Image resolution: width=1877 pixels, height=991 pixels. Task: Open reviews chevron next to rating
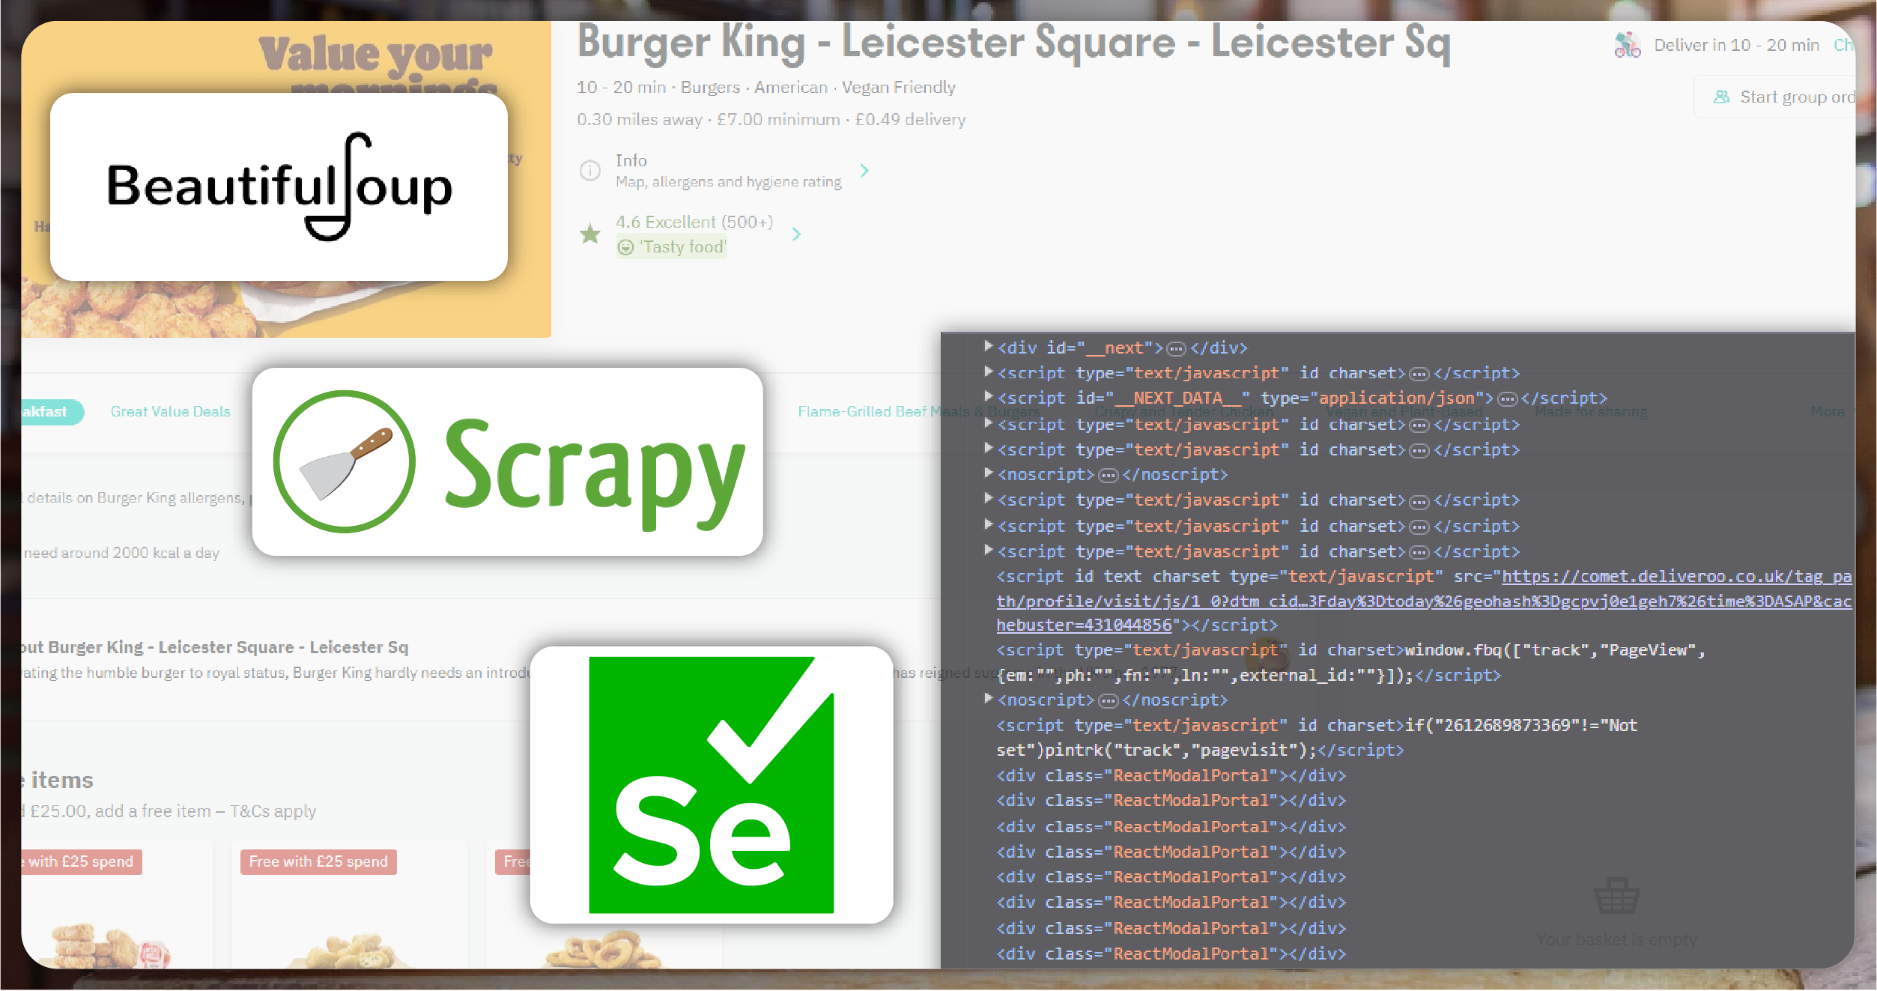[x=796, y=234]
